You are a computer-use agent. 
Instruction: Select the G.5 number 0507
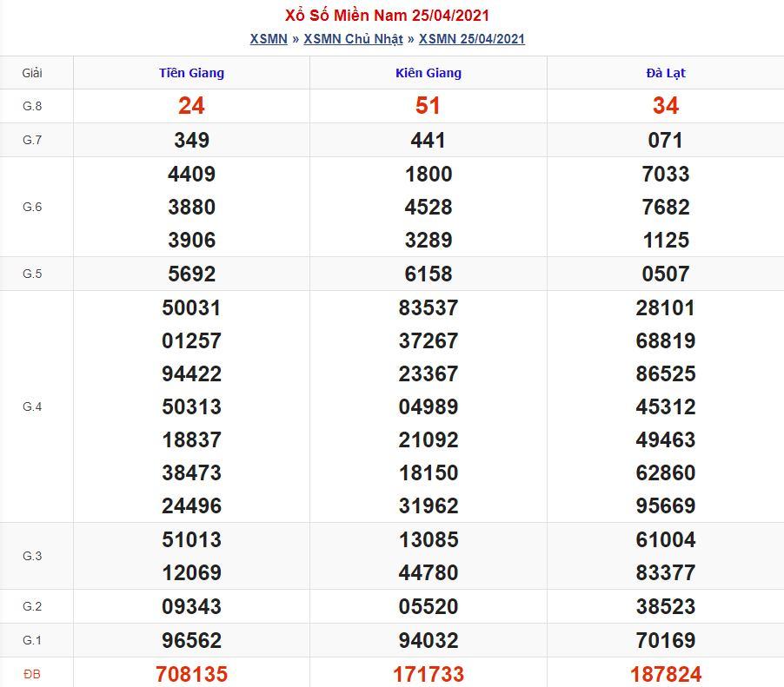(666, 274)
